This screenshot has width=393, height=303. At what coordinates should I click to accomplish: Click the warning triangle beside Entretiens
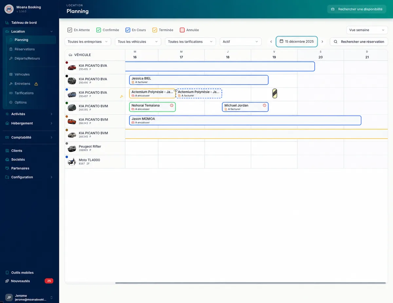click(x=36, y=84)
